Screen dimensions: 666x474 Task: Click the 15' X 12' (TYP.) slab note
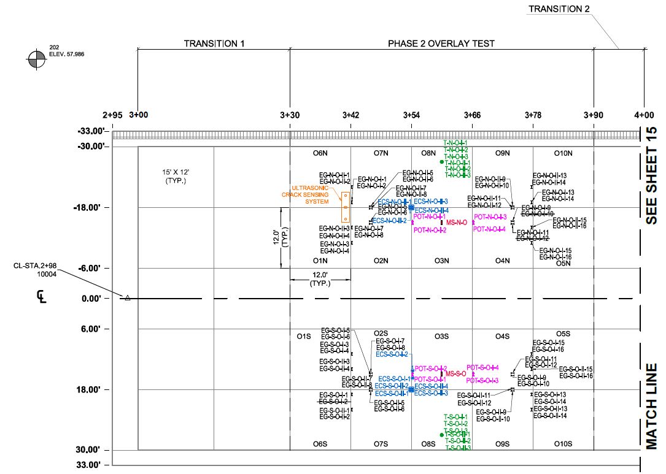[x=175, y=176]
